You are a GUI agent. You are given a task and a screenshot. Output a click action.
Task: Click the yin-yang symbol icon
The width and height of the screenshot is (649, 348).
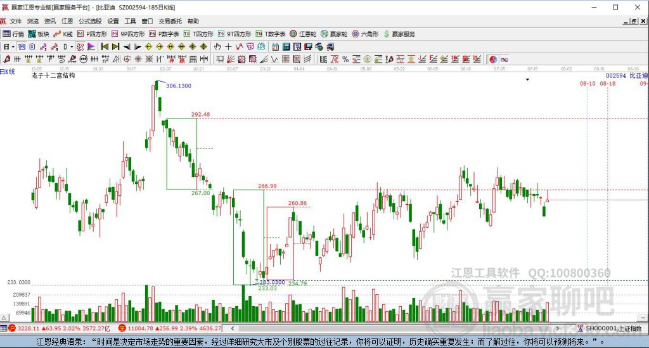[x=493, y=59]
